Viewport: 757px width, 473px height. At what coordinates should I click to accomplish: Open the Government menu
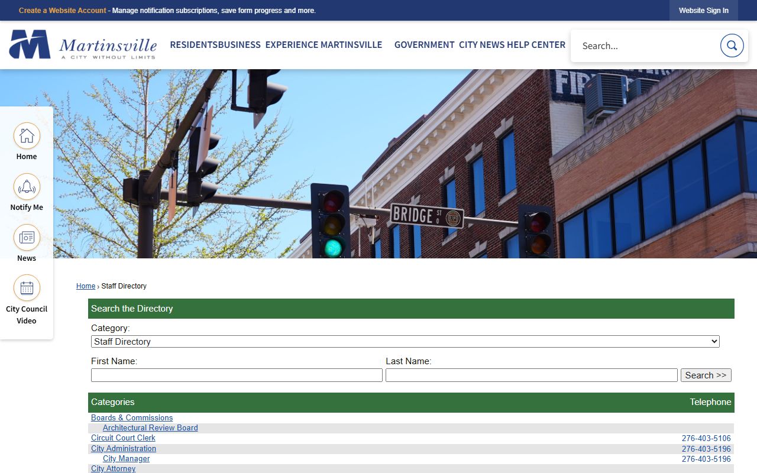tap(424, 45)
